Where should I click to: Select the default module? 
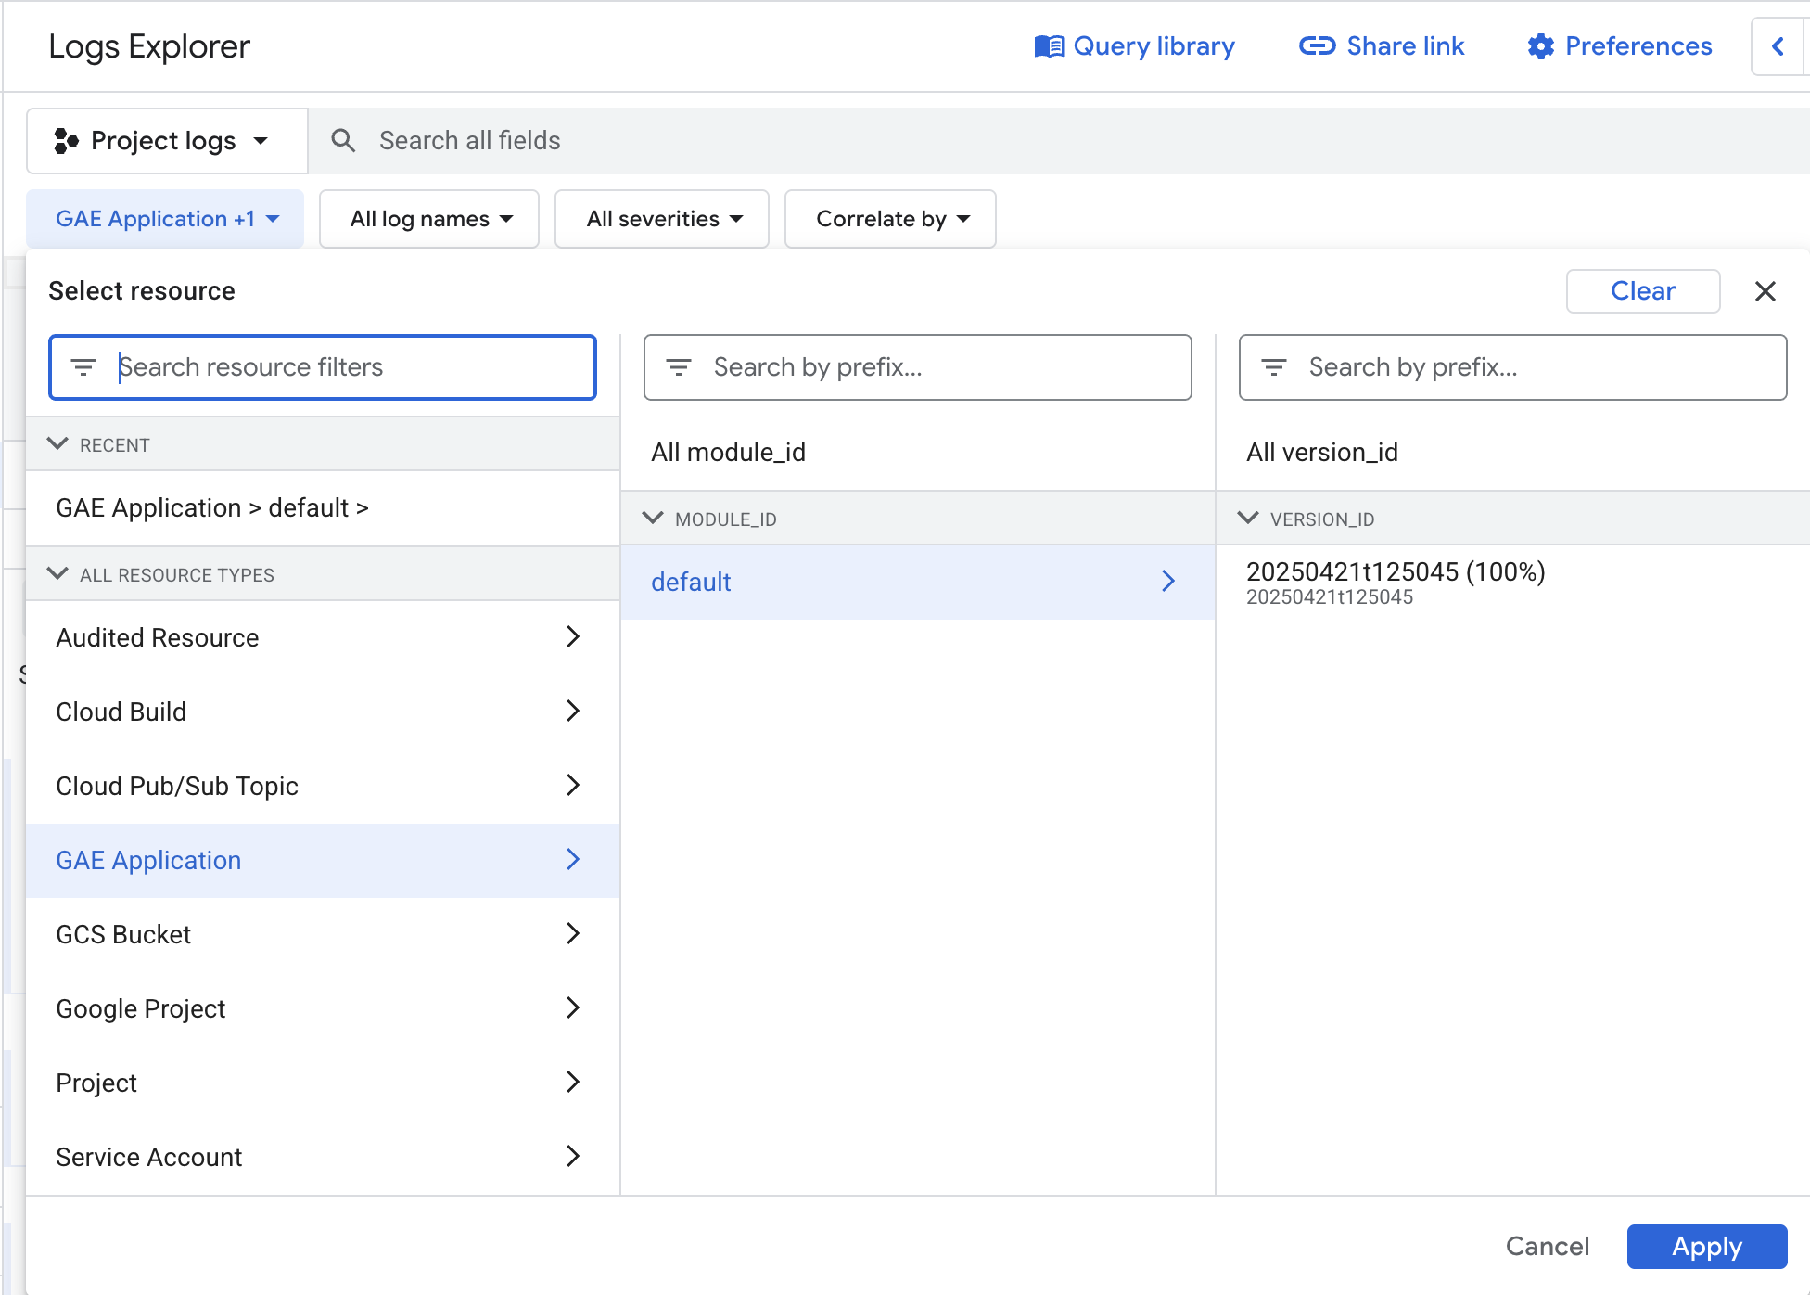tap(918, 583)
